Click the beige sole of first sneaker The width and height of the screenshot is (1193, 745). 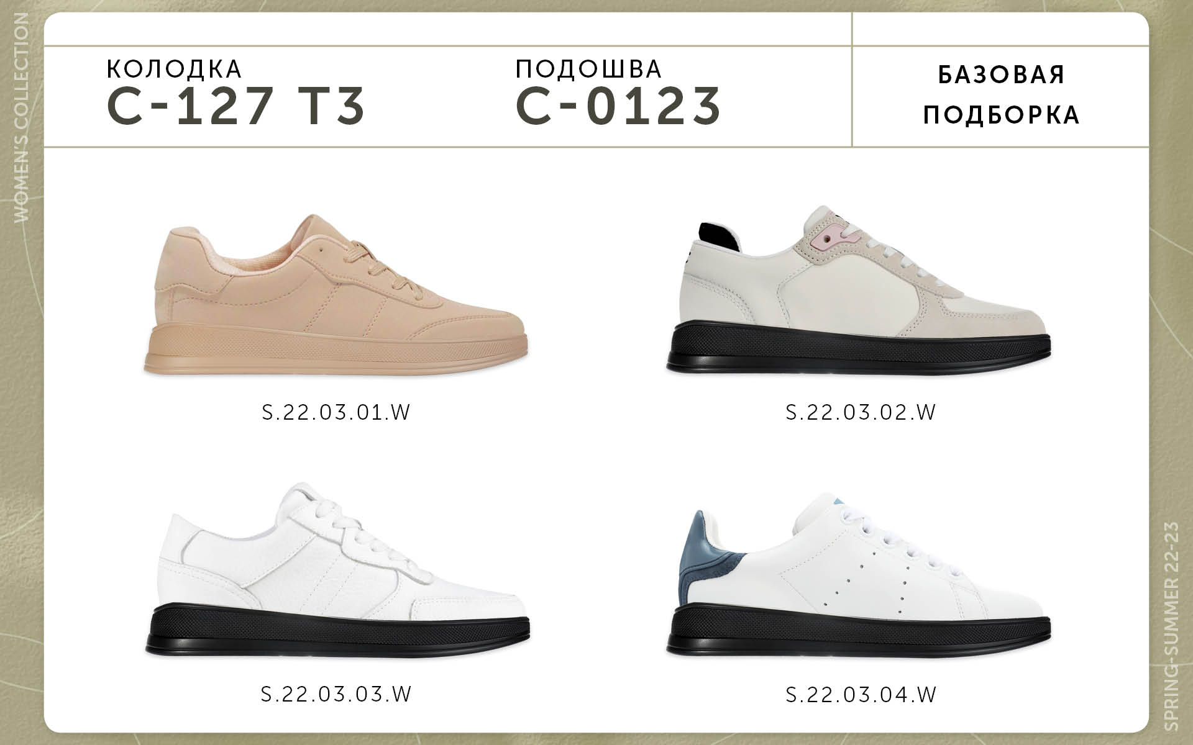coord(336,351)
